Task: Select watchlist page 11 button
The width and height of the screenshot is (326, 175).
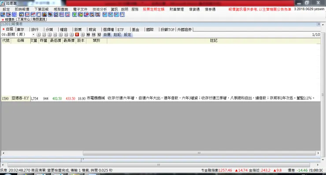Action: coord(93,34)
